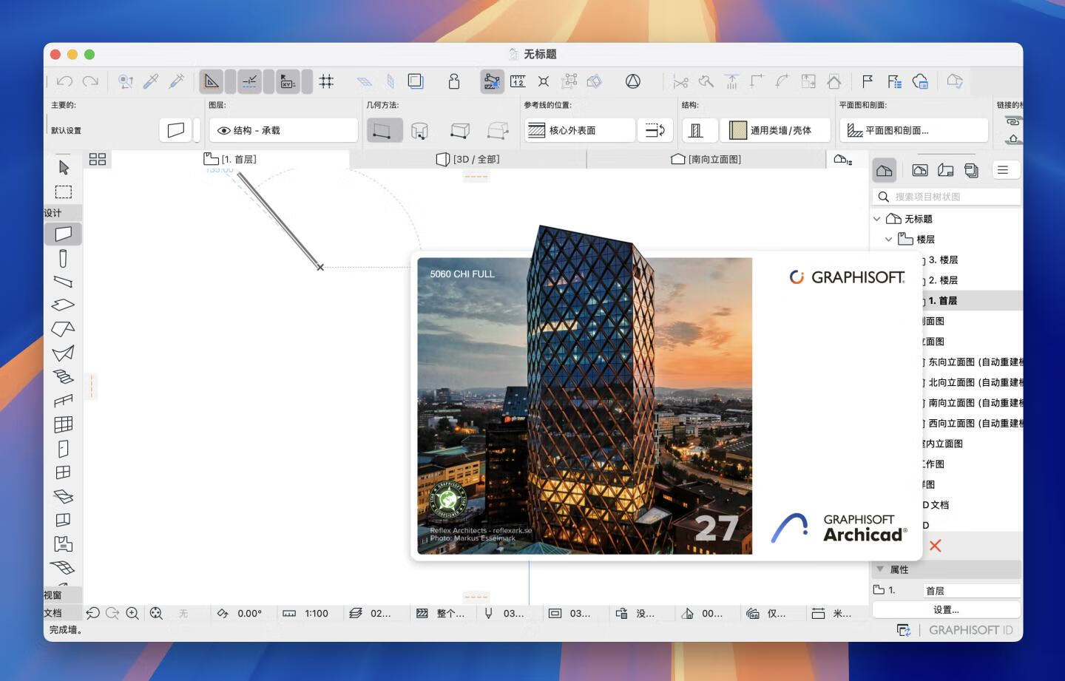This screenshot has height=681, width=1065.
Task: Select the Arrow tool in toolbox
Action: pyautogui.click(x=64, y=167)
